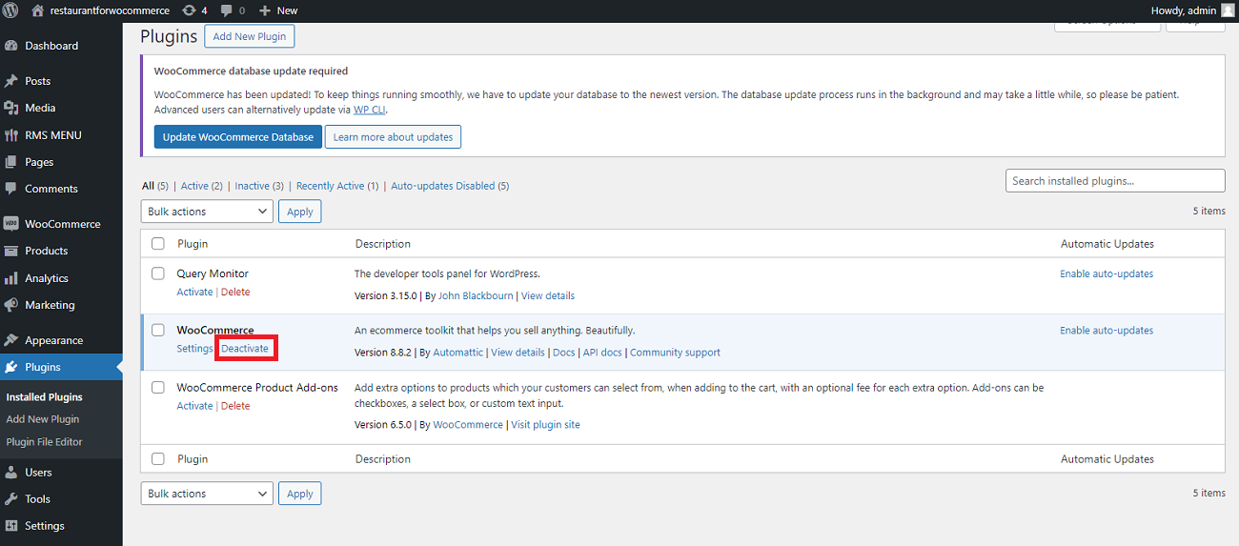Click Learn more about updates button
Screen dimensions: 1239x546
pos(394,137)
